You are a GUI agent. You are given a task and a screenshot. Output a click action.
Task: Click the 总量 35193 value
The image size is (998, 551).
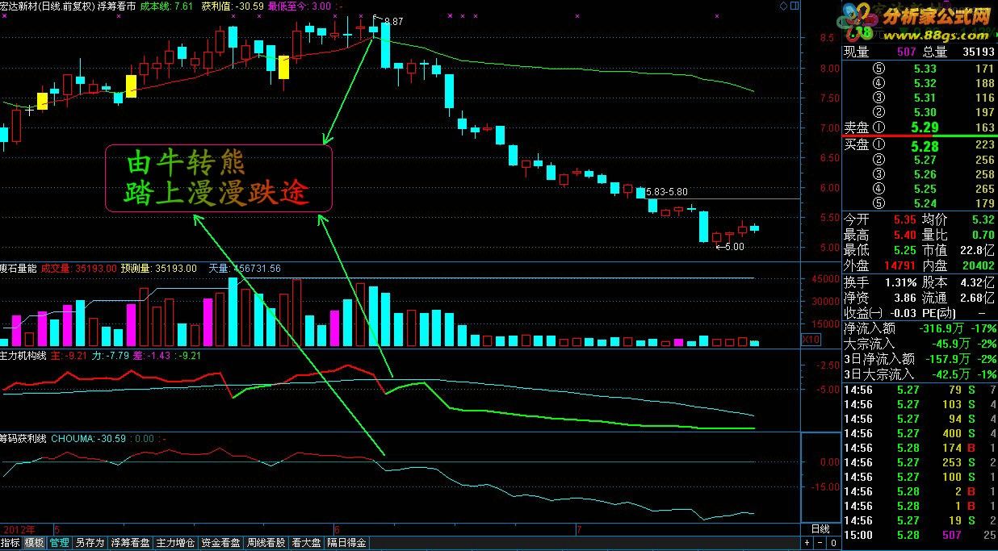979,52
